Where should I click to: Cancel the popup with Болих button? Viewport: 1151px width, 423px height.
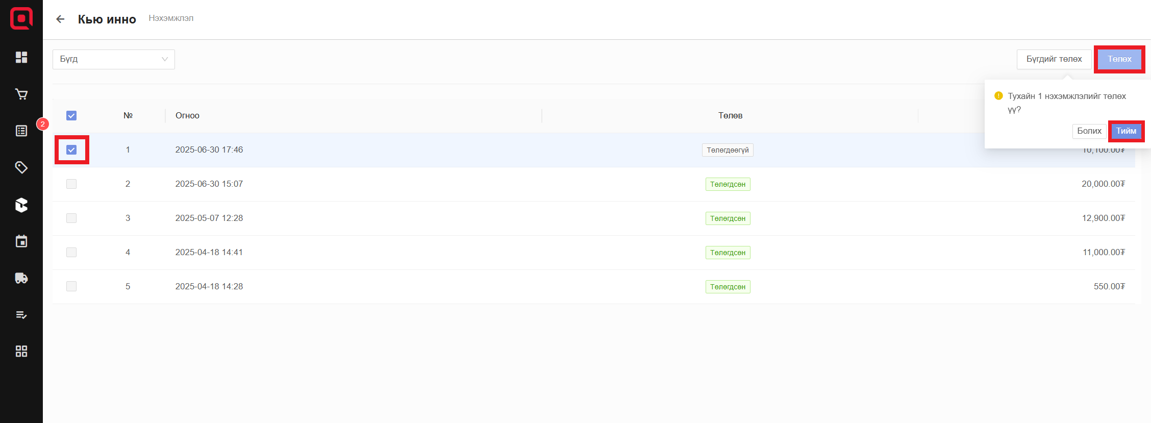(1089, 131)
